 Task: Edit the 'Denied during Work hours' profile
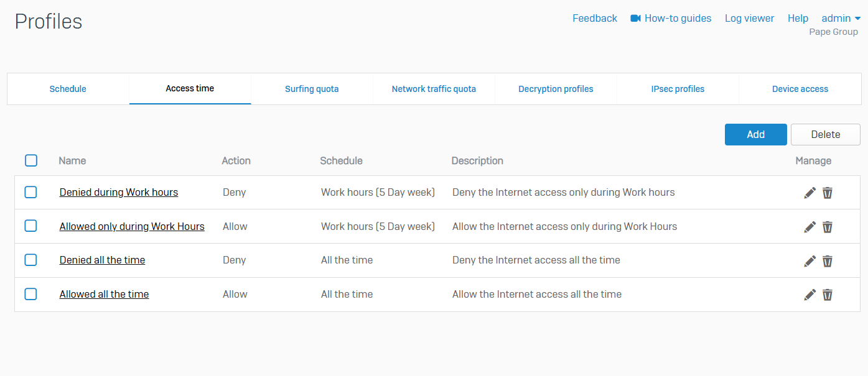(810, 193)
